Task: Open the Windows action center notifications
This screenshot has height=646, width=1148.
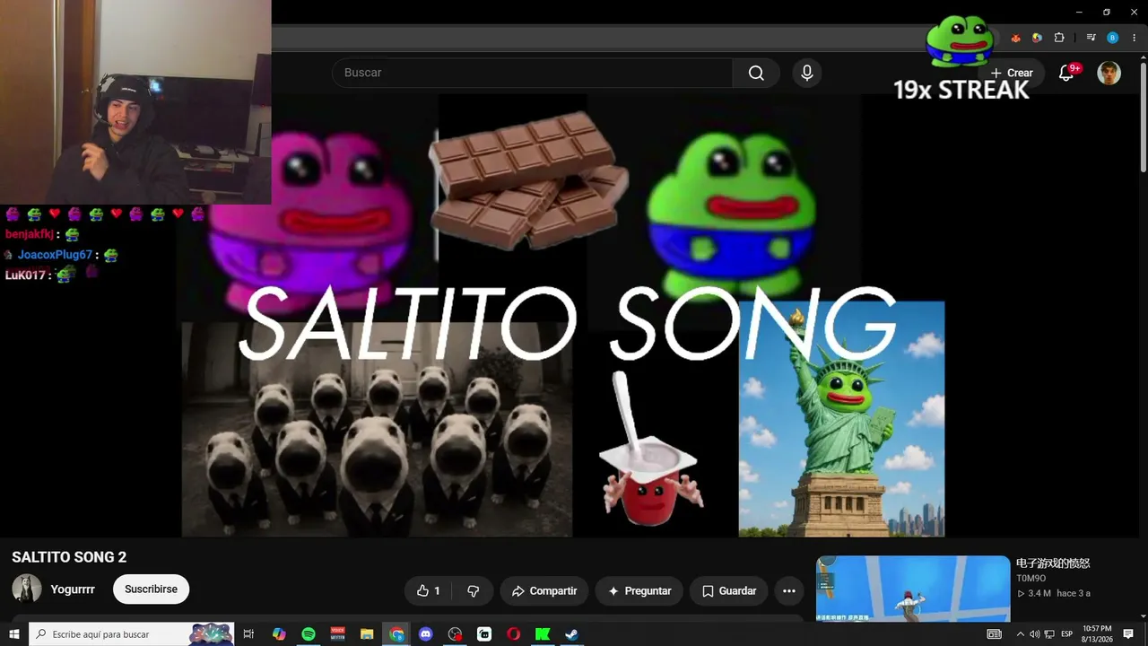Action: point(1128,634)
